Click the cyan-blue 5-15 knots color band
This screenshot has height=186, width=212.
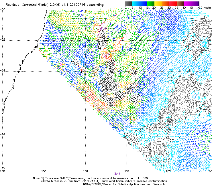pyautogui.click(x=140, y=3)
